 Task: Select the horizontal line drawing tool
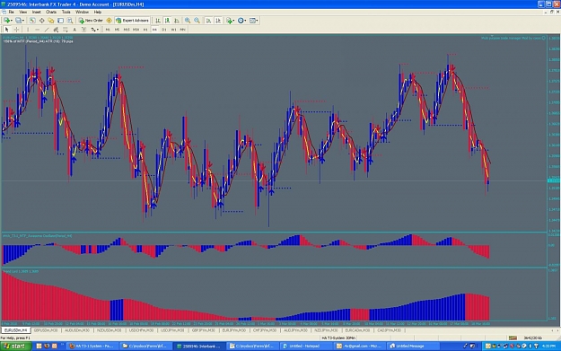37,30
